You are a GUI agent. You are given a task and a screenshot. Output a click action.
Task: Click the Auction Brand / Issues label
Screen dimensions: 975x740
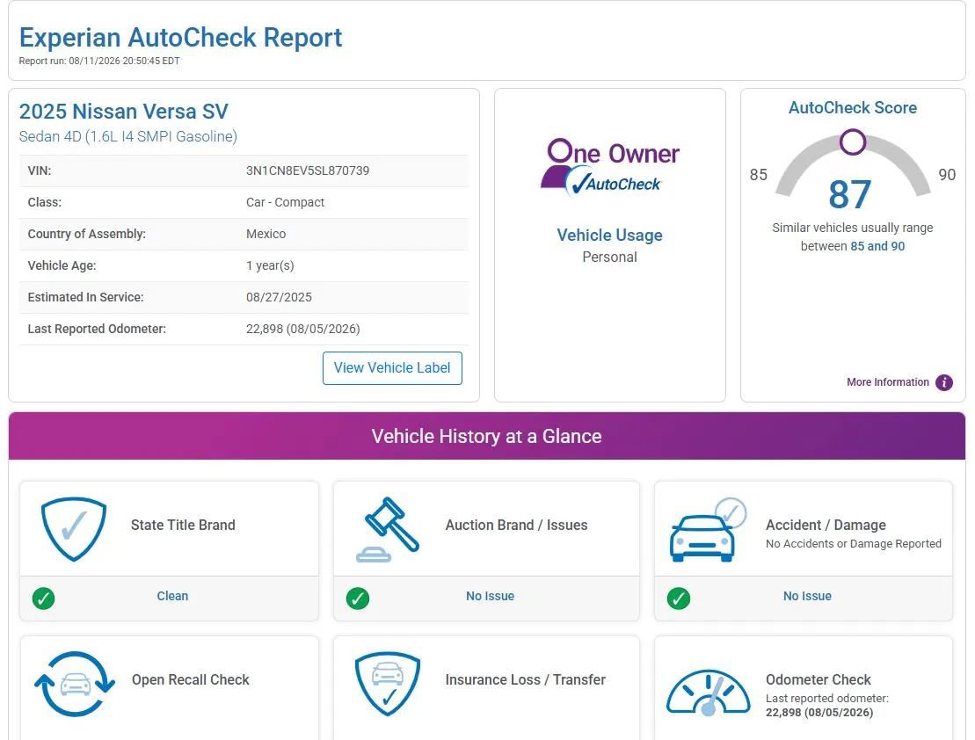coord(516,525)
